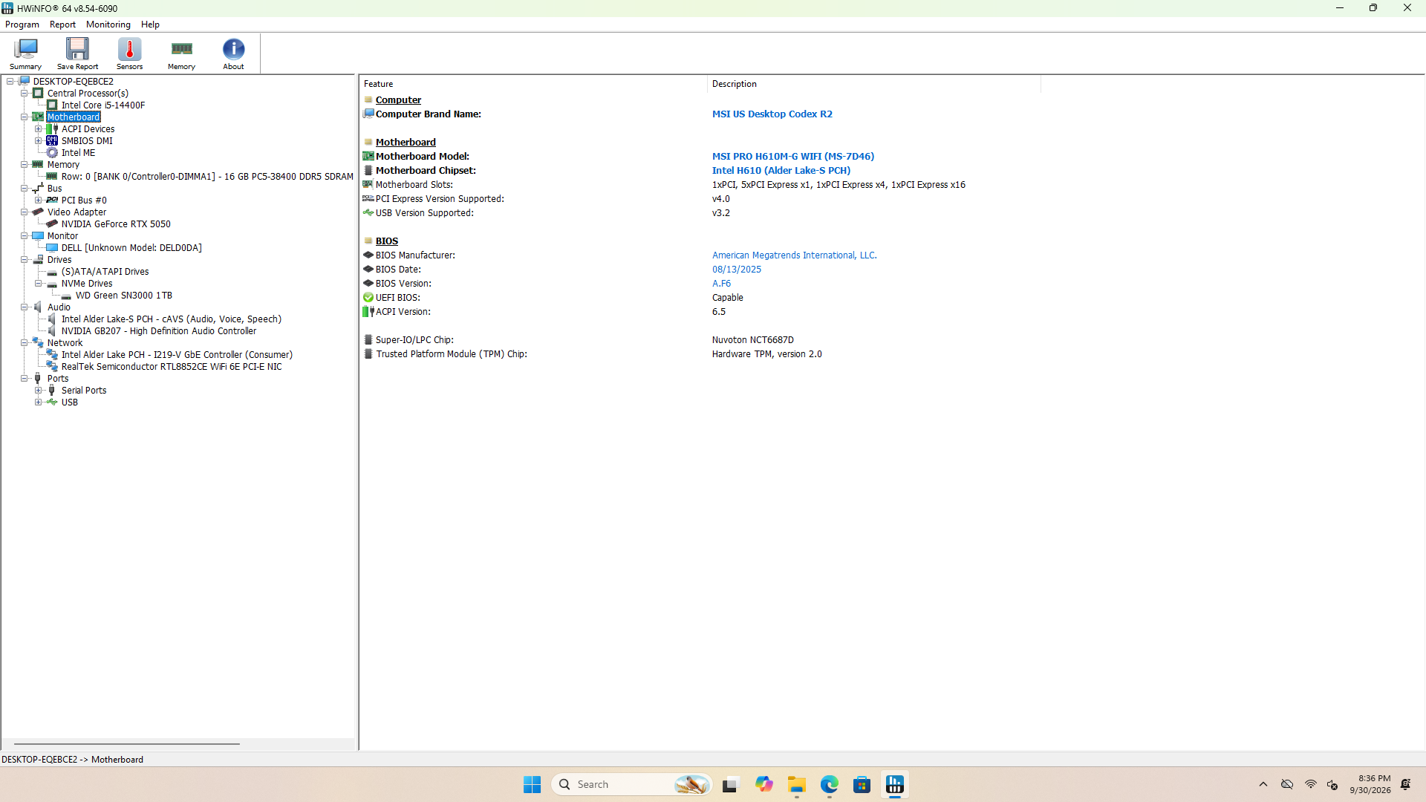Click the memory module icon for Row: 0

coord(52,177)
